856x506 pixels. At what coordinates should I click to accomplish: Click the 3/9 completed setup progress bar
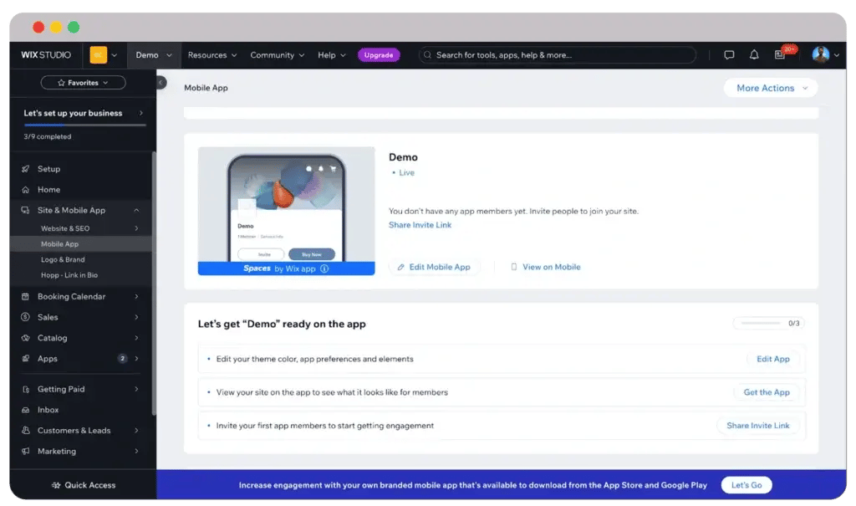tap(84, 125)
